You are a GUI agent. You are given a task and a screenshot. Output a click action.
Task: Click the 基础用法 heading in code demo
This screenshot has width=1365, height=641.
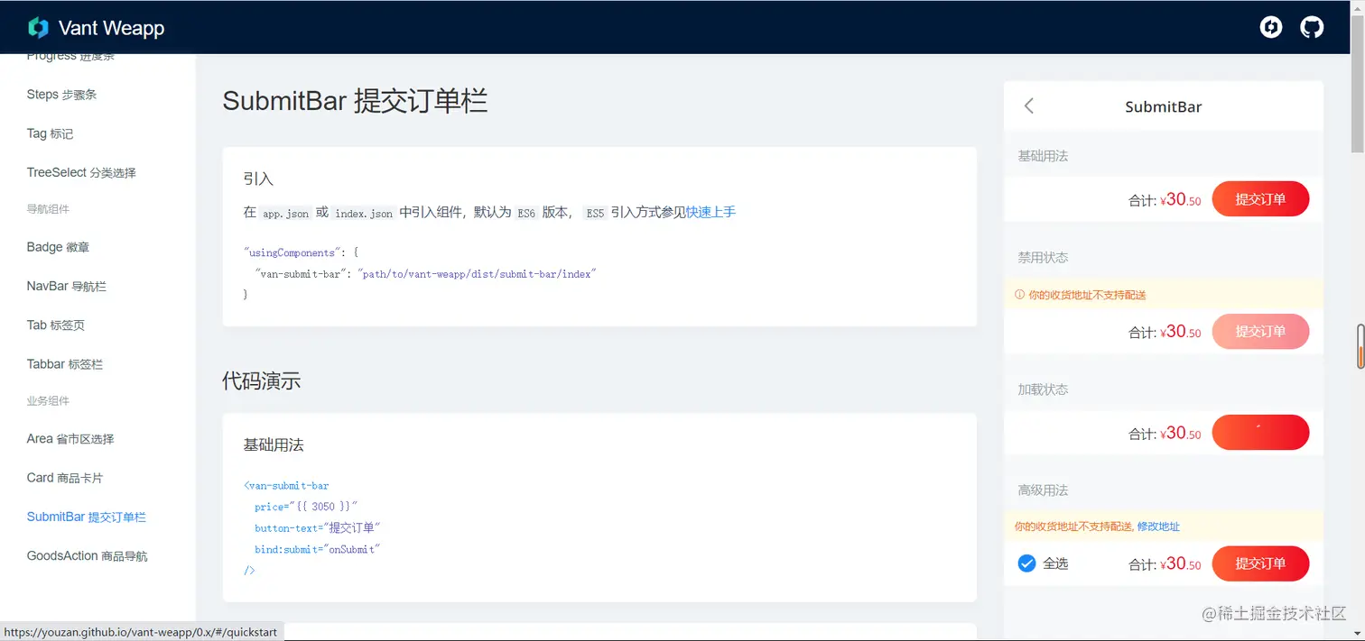pos(274,445)
